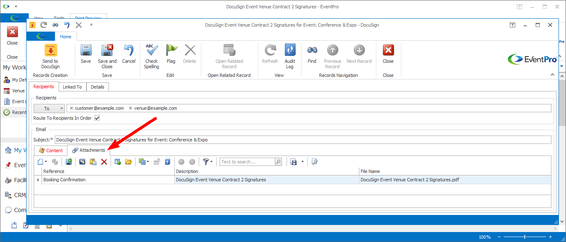
Task: Click the new attachment page icon
Action: point(40,162)
